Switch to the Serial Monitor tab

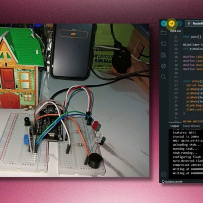(191, 126)
